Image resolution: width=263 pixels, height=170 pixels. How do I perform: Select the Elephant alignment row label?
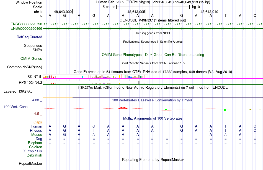(35, 143)
